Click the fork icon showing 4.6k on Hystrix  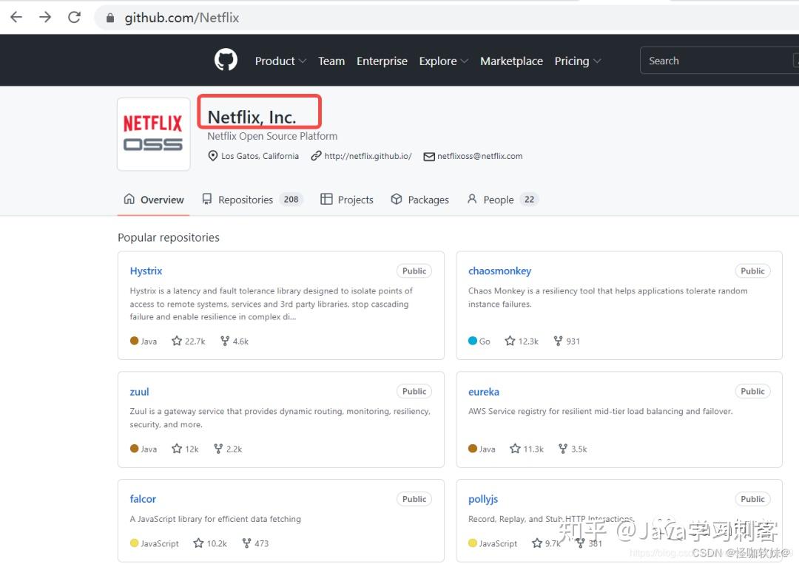coord(223,341)
